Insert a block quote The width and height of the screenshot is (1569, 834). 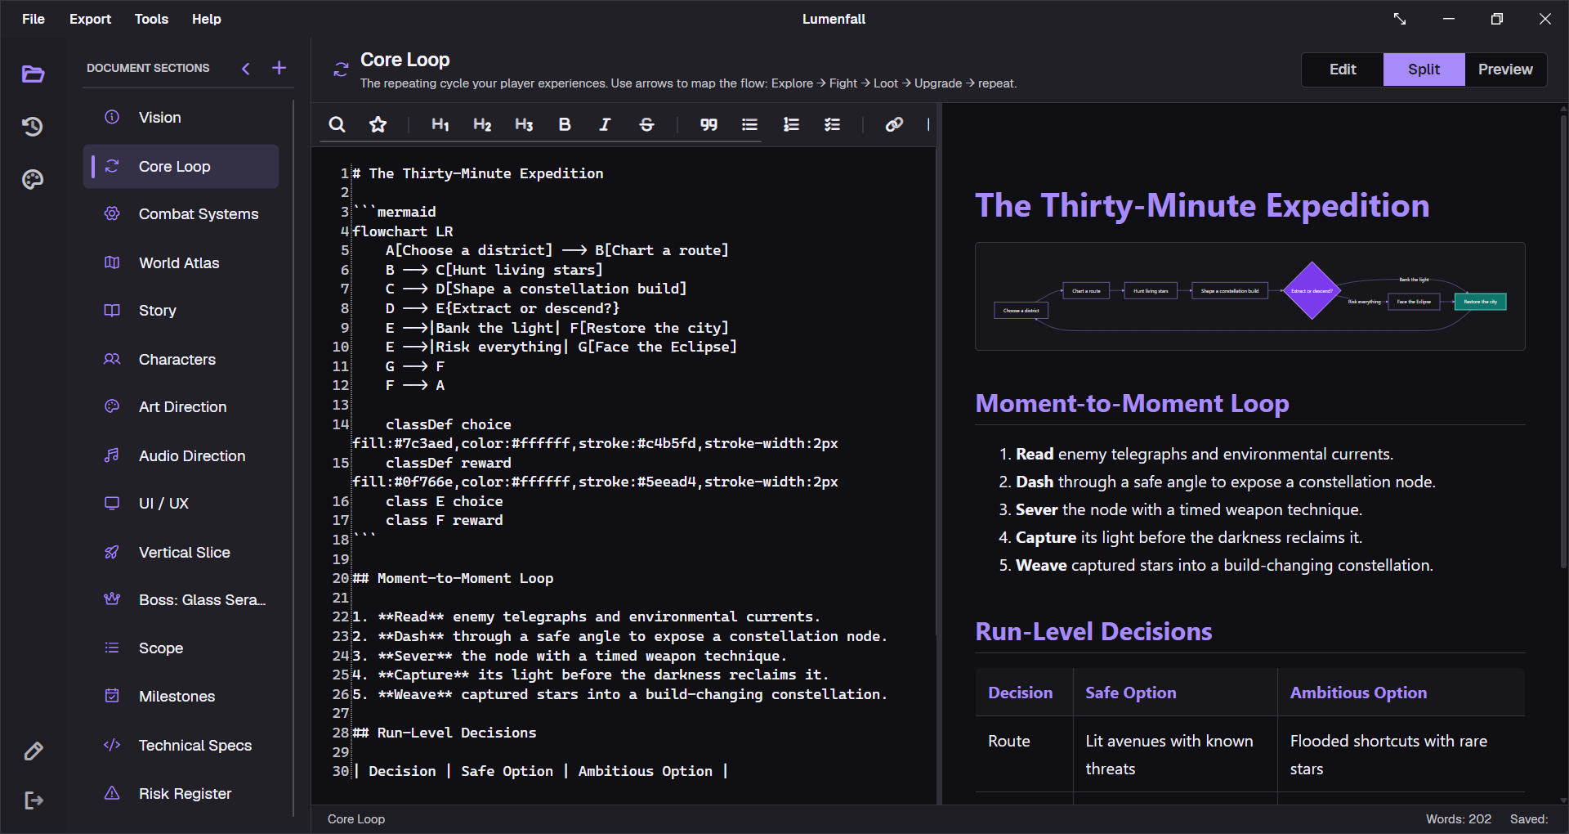point(709,124)
